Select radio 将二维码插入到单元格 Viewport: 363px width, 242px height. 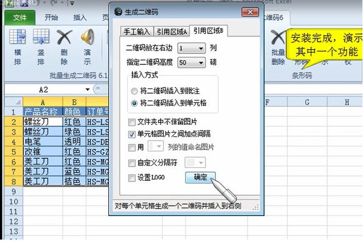pyautogui.click(x=134, y=103)
